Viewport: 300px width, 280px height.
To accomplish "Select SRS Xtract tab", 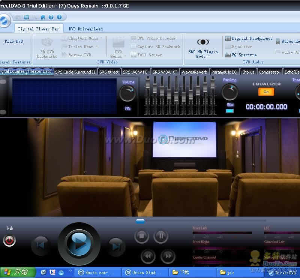I will (x=109, y=72).
